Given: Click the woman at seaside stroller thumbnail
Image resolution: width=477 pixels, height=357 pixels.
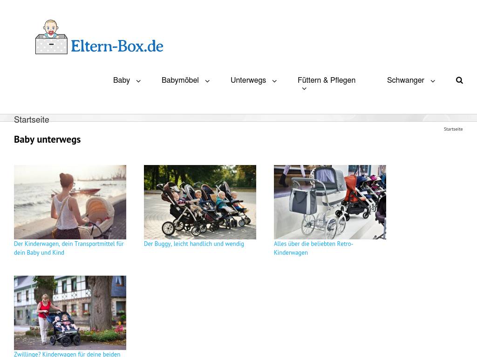Looking at the screenshot, I should 70,202.
